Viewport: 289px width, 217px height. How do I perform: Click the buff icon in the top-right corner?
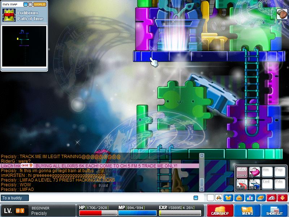click(282, 14)
